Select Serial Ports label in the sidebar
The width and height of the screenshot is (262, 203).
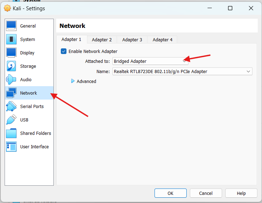(x=32, y=106)
